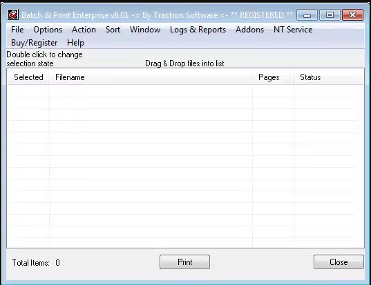Open the Options menu
371x285 pixels.
pyautogui.click(x=48, y=30)
